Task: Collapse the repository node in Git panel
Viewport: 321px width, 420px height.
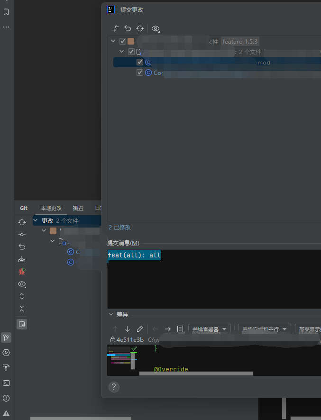Action: click(x=44, y=231)
